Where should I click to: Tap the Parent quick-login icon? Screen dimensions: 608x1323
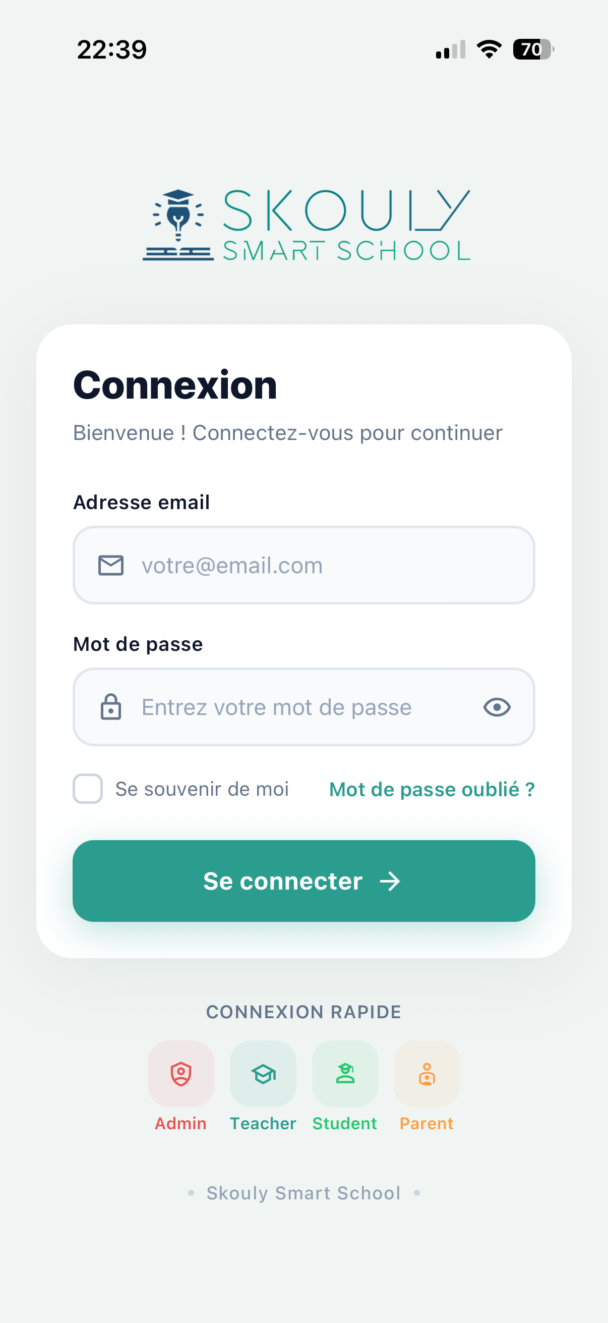pos(427,1073)
